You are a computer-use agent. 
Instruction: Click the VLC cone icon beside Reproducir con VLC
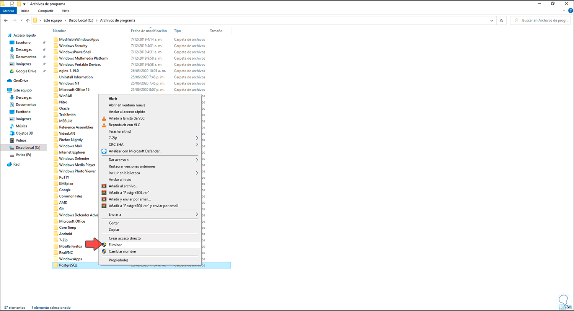click(x=104, y=125)
